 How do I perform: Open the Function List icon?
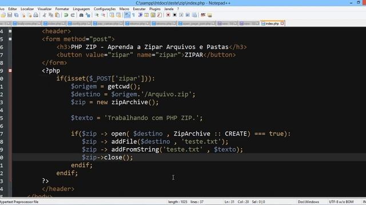tap(160, 15)
